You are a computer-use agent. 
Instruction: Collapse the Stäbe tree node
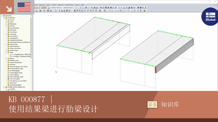coord(6,52)
